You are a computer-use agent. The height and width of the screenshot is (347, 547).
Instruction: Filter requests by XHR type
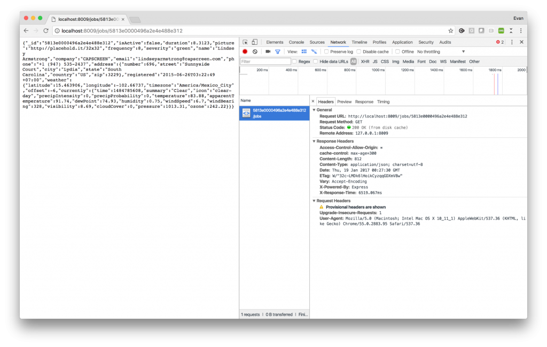click(364, 61)
